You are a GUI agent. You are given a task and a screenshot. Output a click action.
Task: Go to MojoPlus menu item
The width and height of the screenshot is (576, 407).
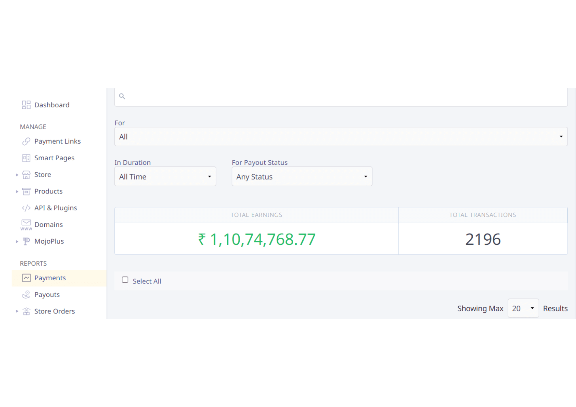click(49, 241)
